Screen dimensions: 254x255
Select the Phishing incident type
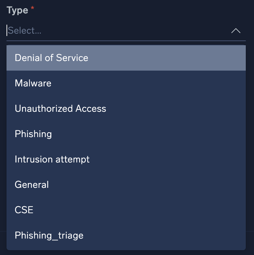coord(126,134)
